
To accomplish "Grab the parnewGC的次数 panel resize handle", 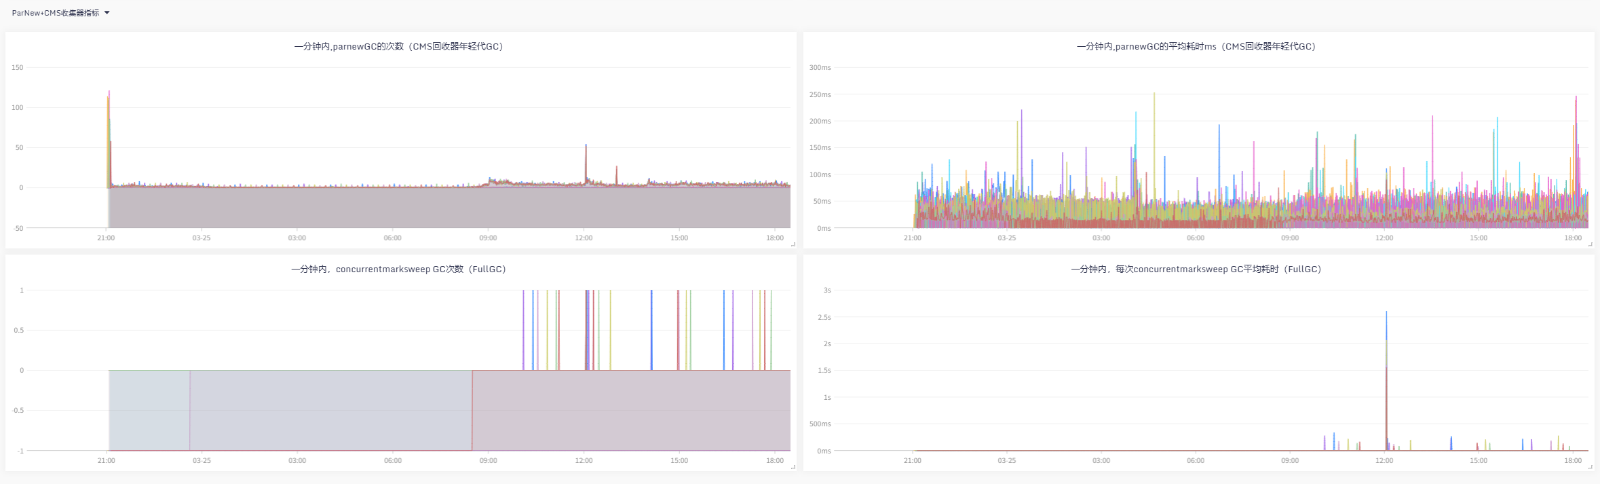I will [x=793, y=244].
